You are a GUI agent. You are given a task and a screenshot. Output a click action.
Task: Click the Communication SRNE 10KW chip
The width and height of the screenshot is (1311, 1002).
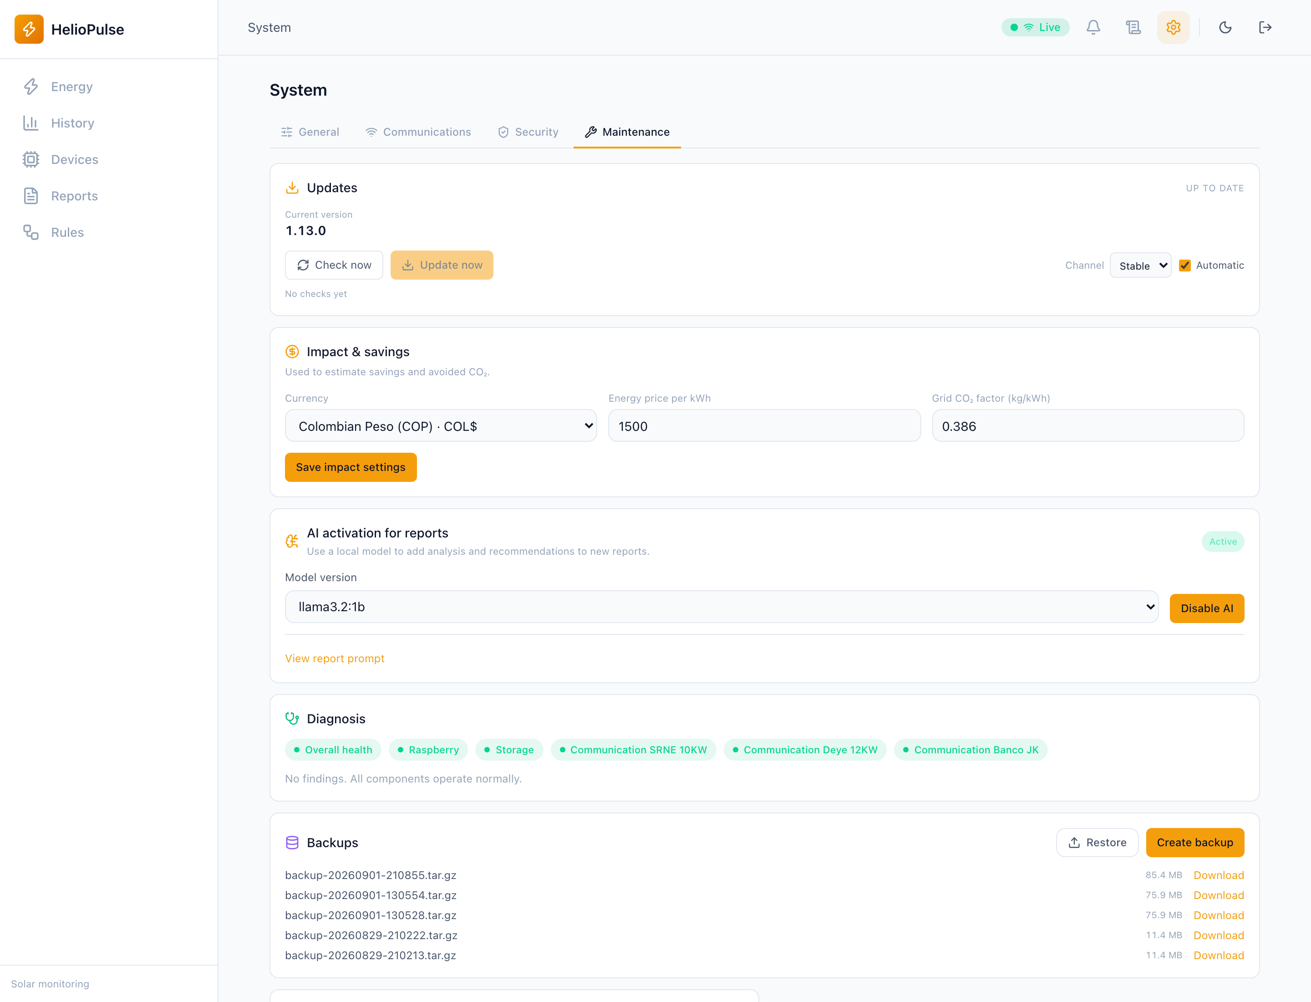point(633,750)
